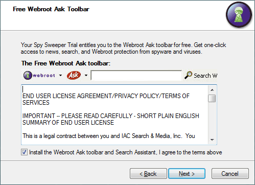Screen dimensions: 255x185
Task: Click the IMPORTANT -- PLEASE READ CAREFULLY paragraph
Action: 111,119
